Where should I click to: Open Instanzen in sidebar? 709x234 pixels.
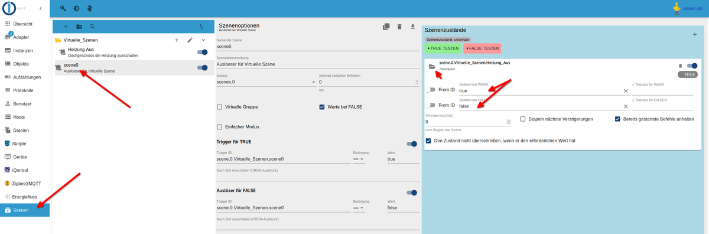tap(25, 50)
